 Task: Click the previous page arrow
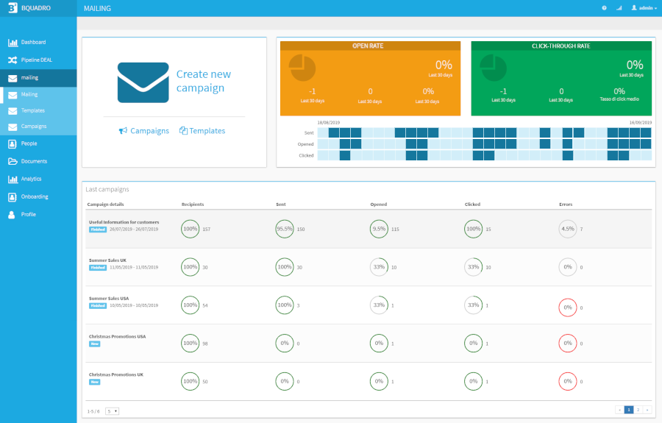620,410
